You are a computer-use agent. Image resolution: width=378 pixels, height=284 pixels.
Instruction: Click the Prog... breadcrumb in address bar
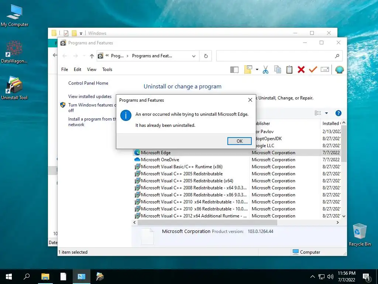pyautogui.click(x=117, y=56)
